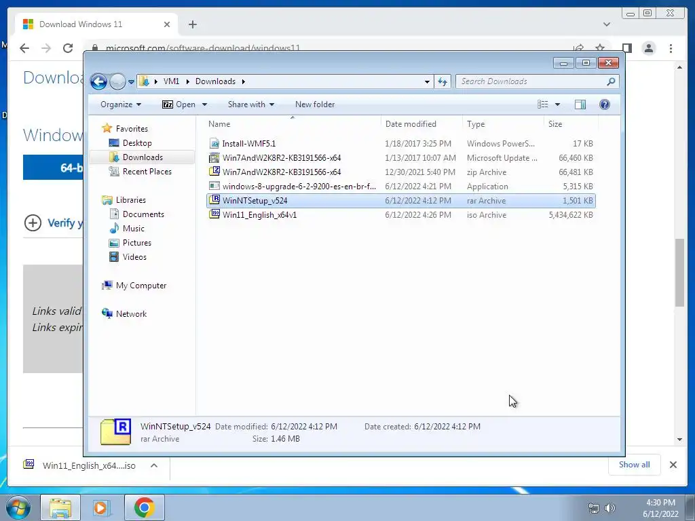The width and height of the screenshot is (695, 521).
Task: Select Win11_English_x64v1 iso file icon
Action: pos(214,214)
